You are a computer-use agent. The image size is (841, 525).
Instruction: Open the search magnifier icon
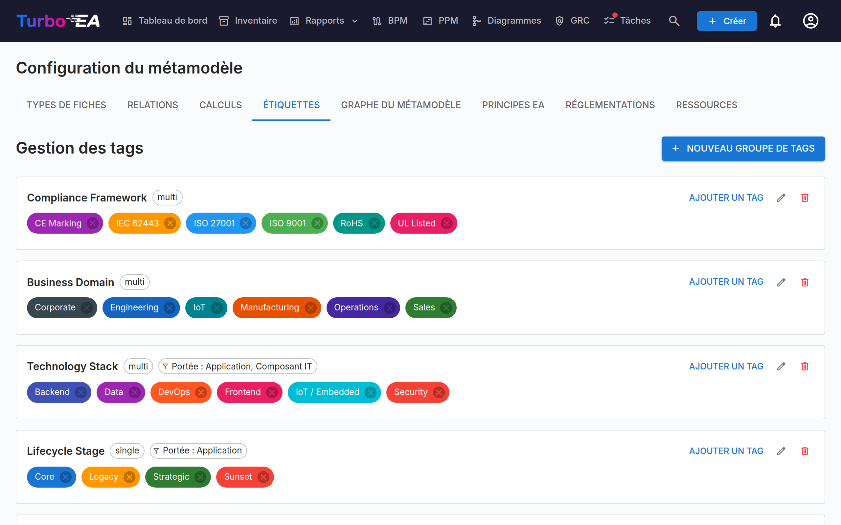point(674,21)
